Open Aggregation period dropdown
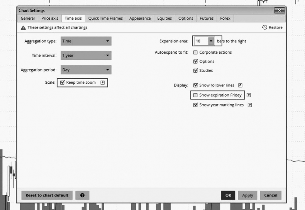Viewport: 305px width, 210px height. pyautogui.click(x=86, y=70)
